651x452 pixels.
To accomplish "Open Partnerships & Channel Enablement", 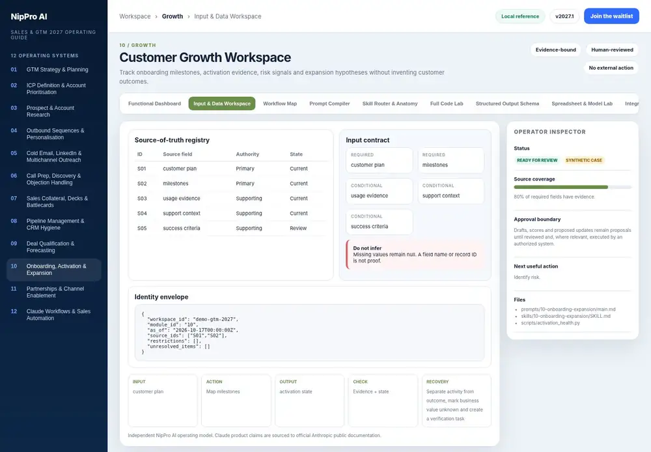I will (53, 292).
